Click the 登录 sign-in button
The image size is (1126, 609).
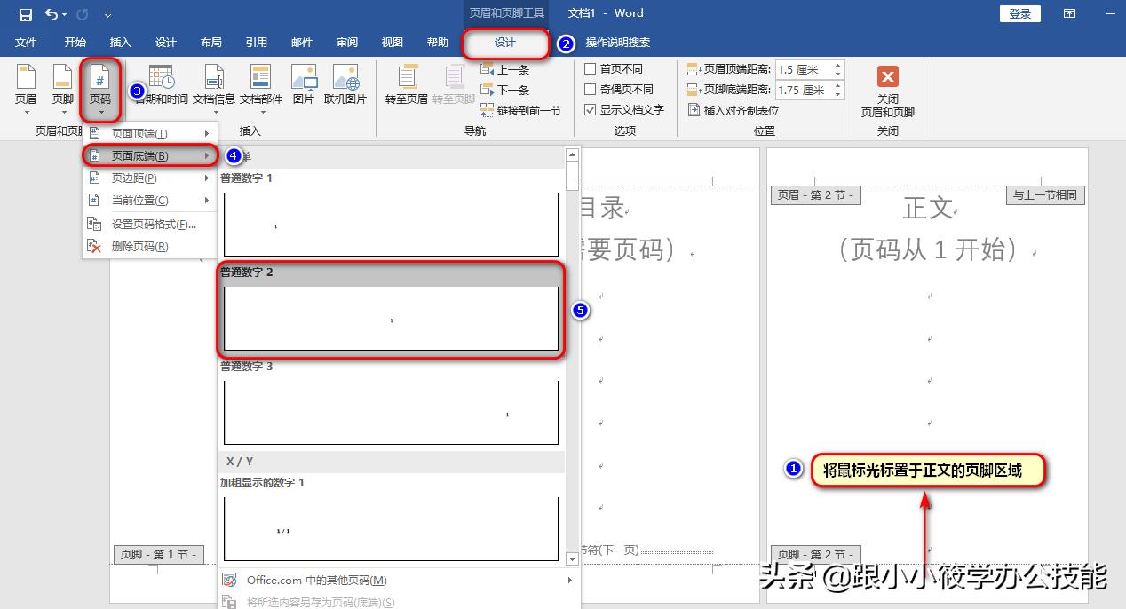[1019, 13]
